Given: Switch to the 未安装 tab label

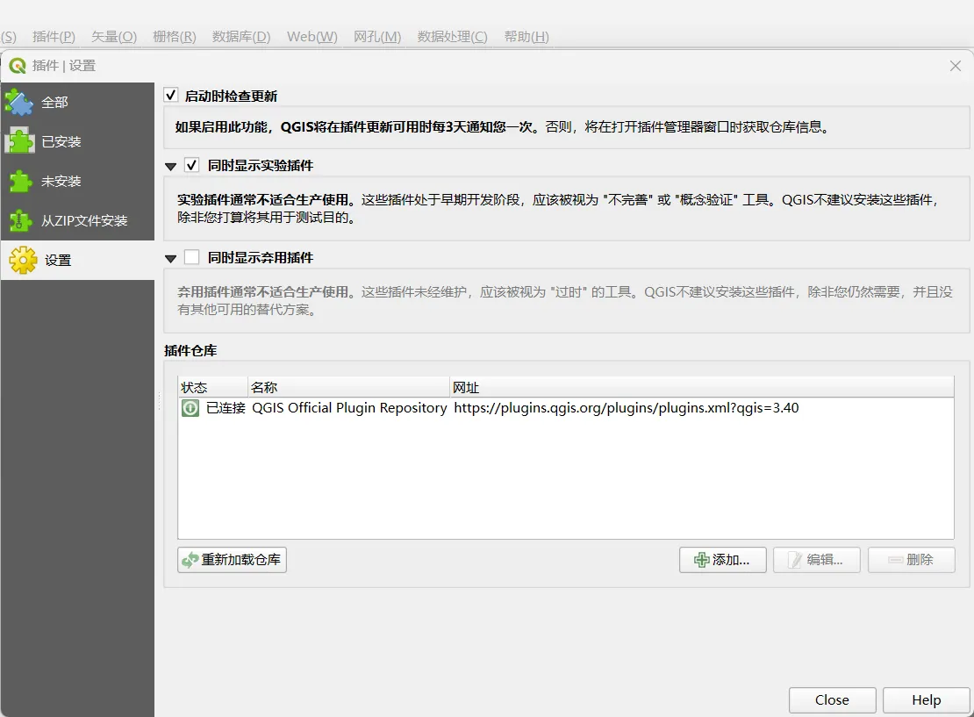Looking at the screenshot, I should 61,182.
